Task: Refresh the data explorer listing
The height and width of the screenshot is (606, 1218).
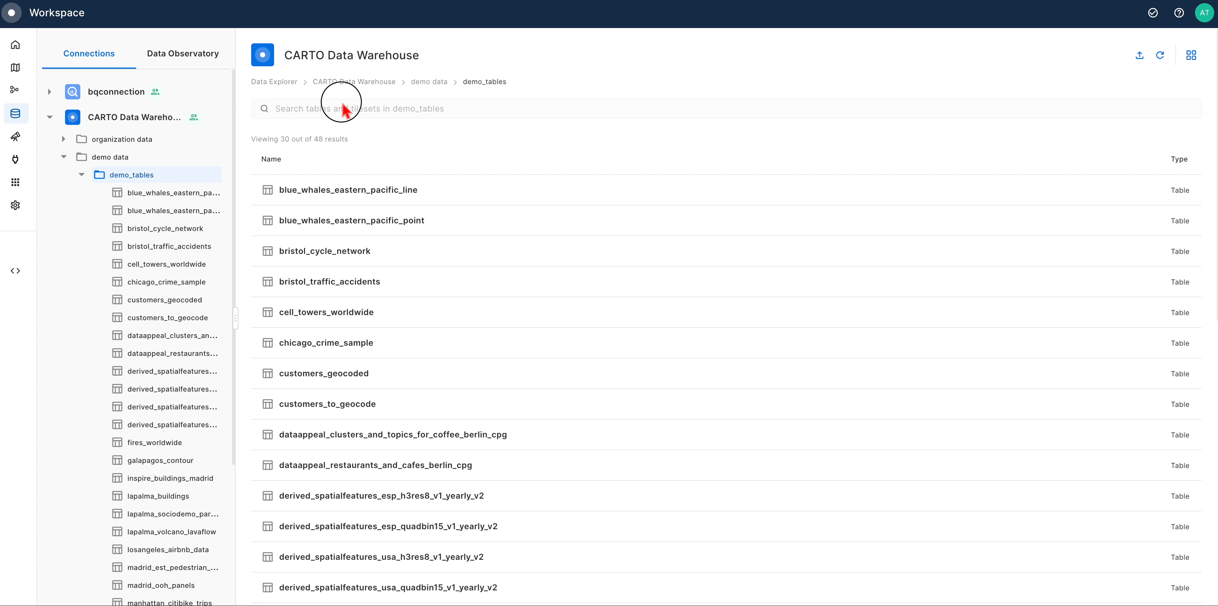Action: [x=1160, y=55]
